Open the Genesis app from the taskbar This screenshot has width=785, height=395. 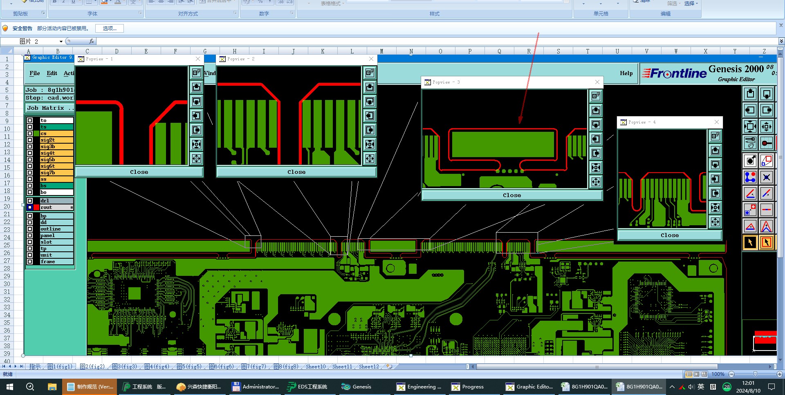click(356, 387)
